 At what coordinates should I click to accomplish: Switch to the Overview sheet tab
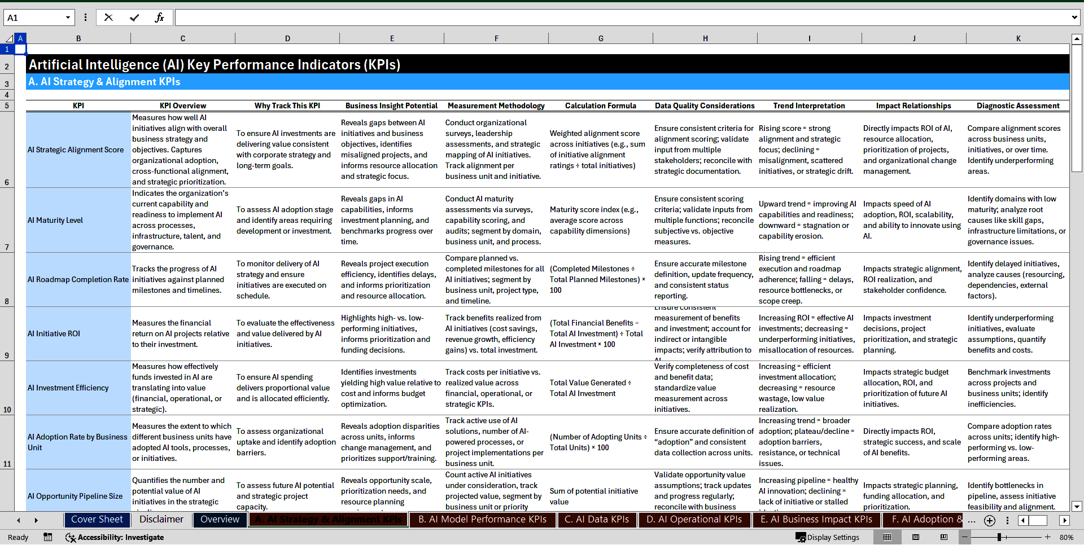point(220,519)
